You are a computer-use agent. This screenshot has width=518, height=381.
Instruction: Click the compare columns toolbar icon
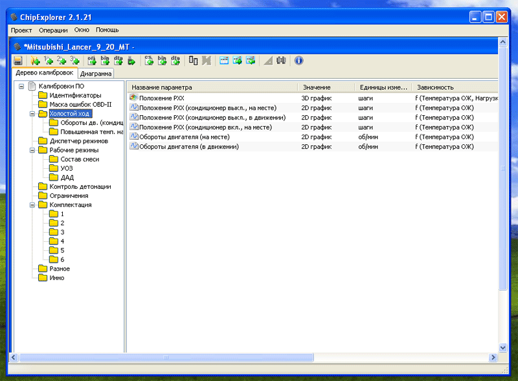(193, 61)
